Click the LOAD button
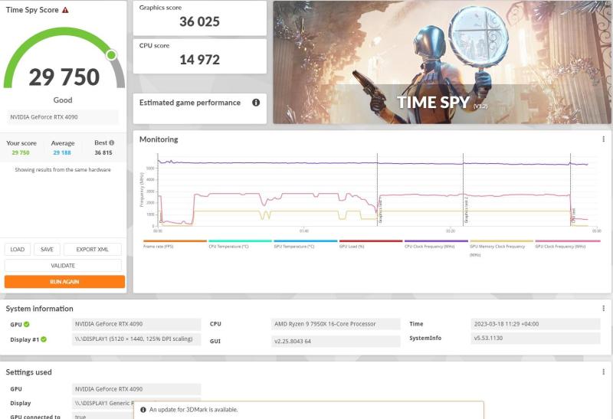Image resolution: width=613 pixels, height=419 pixels. pyautogui.click(x=18, y=249)
